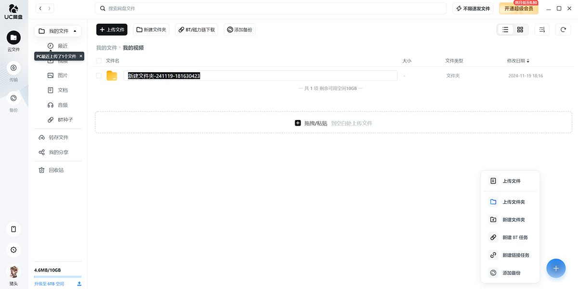578x289 pixels.
Task: Click the 升级至 6TB 空间 link
Action: coord(49,284)
